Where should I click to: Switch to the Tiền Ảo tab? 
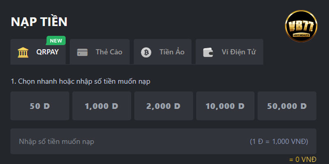tap(162, 52)
